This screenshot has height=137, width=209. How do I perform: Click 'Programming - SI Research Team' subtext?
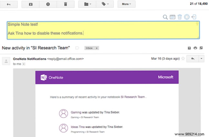pos(88,132)
